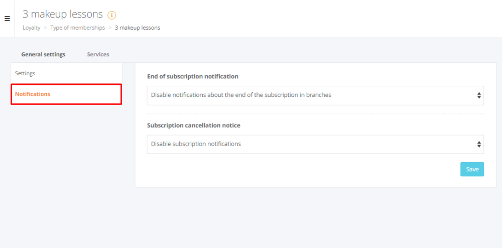Image resolution: width=502 pixels, height=248 pixels.
Task: Open the End of subscription notification dropdown
Action: pyautogui.click(x=315, y=95)
